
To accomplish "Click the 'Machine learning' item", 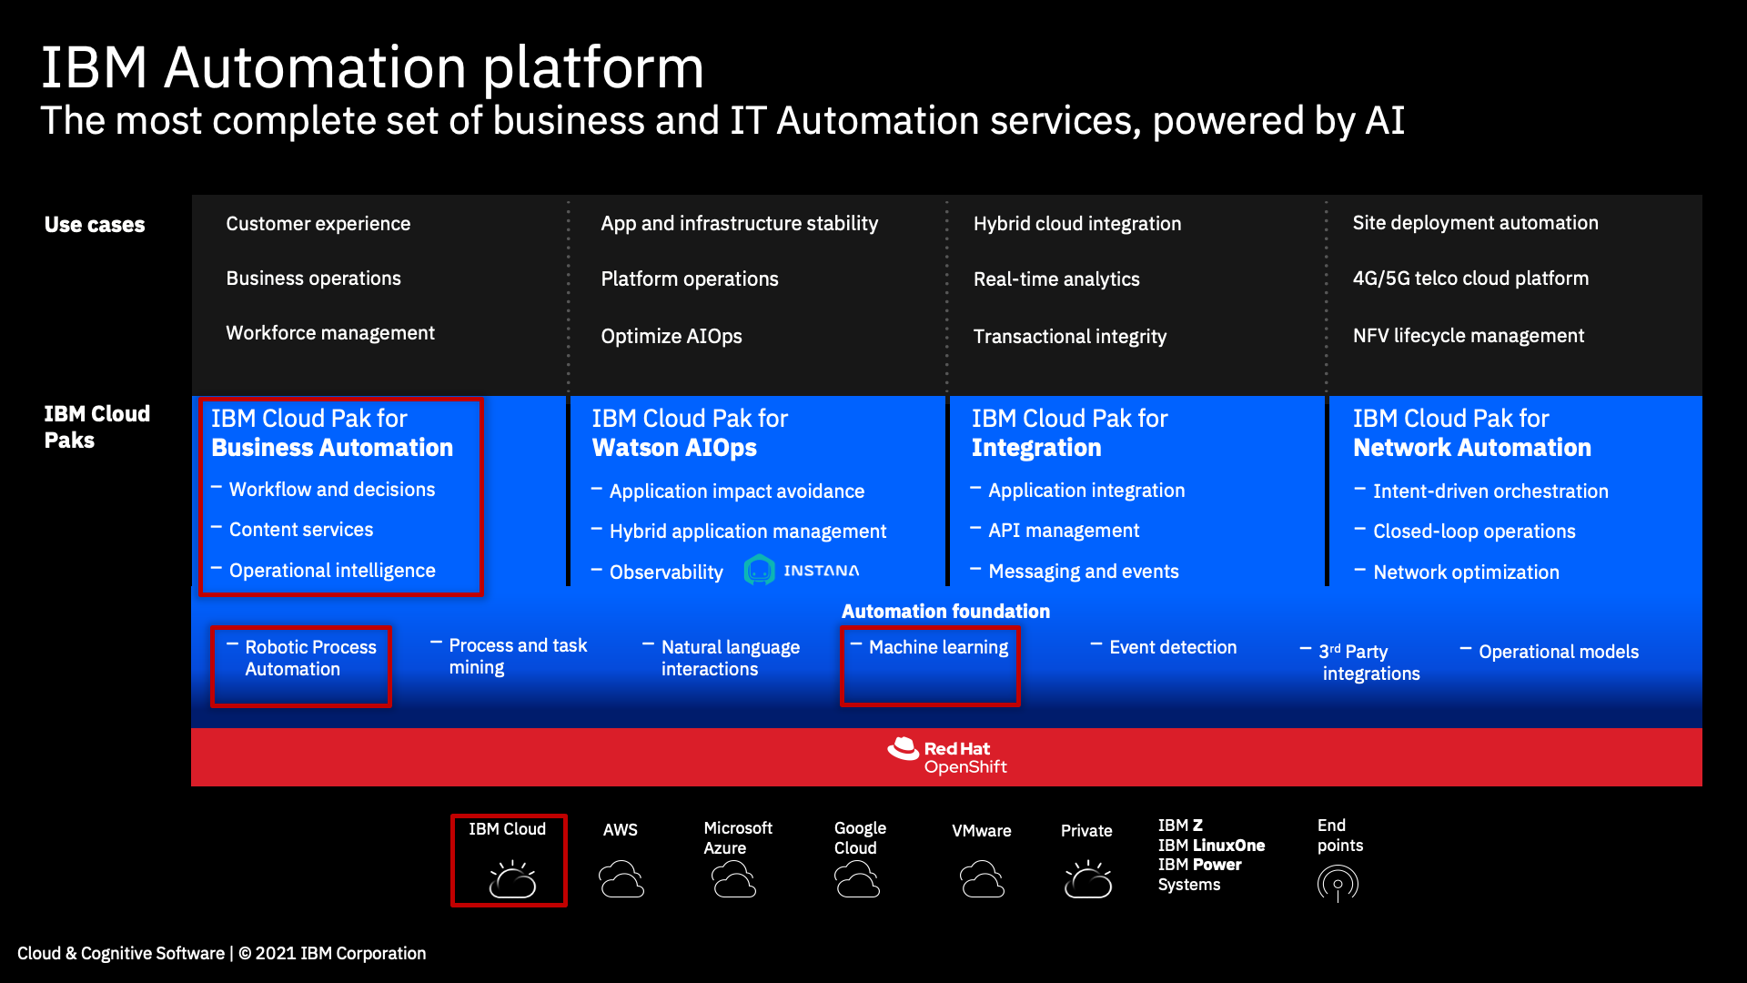I will click(x=938, y=647).
